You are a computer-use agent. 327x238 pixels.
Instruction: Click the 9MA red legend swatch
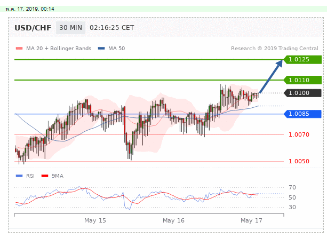(45, 176)
